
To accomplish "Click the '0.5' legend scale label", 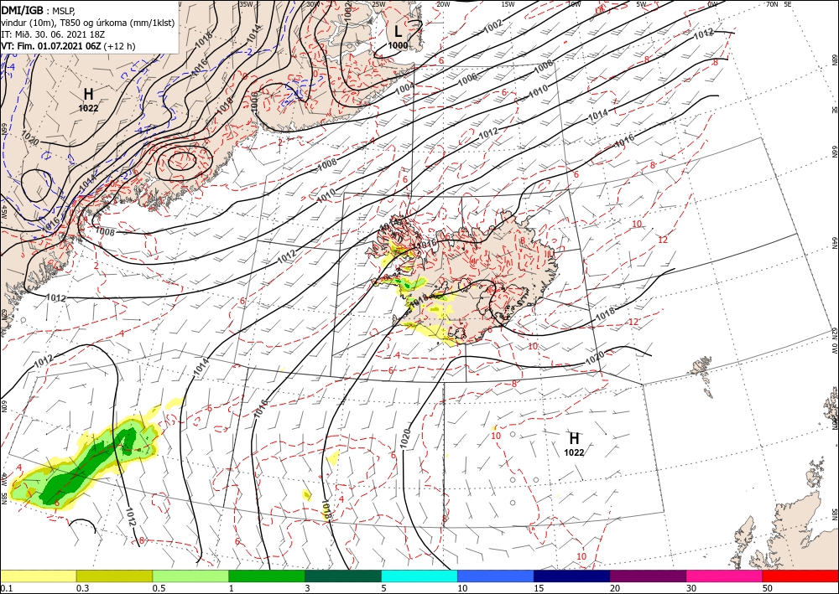I will point(159,588).
